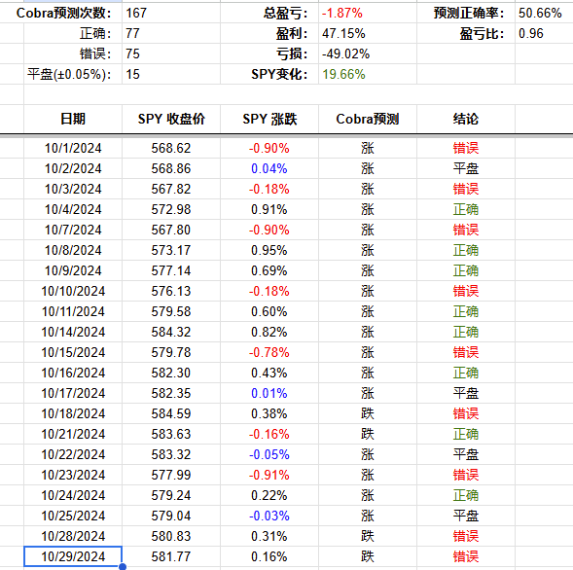Click closing price 579.04
Image resolution: width=573 pixels, height=570 pixels.
click(x=171, y=517)
